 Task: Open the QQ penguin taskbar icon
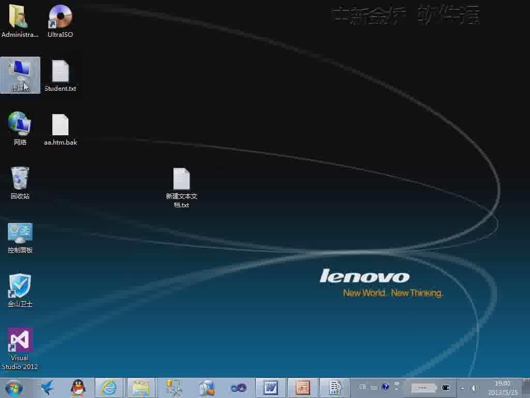point(78,388)
